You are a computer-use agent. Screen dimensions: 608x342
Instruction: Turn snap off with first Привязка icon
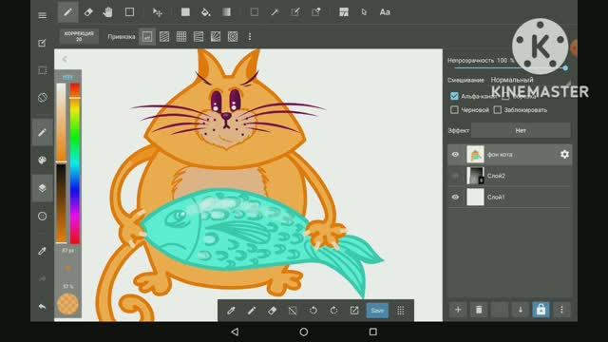click(147, 37)
